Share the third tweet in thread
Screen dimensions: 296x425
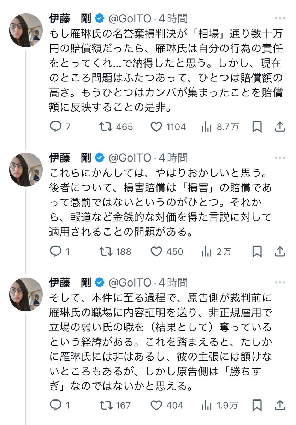(280, 405)
